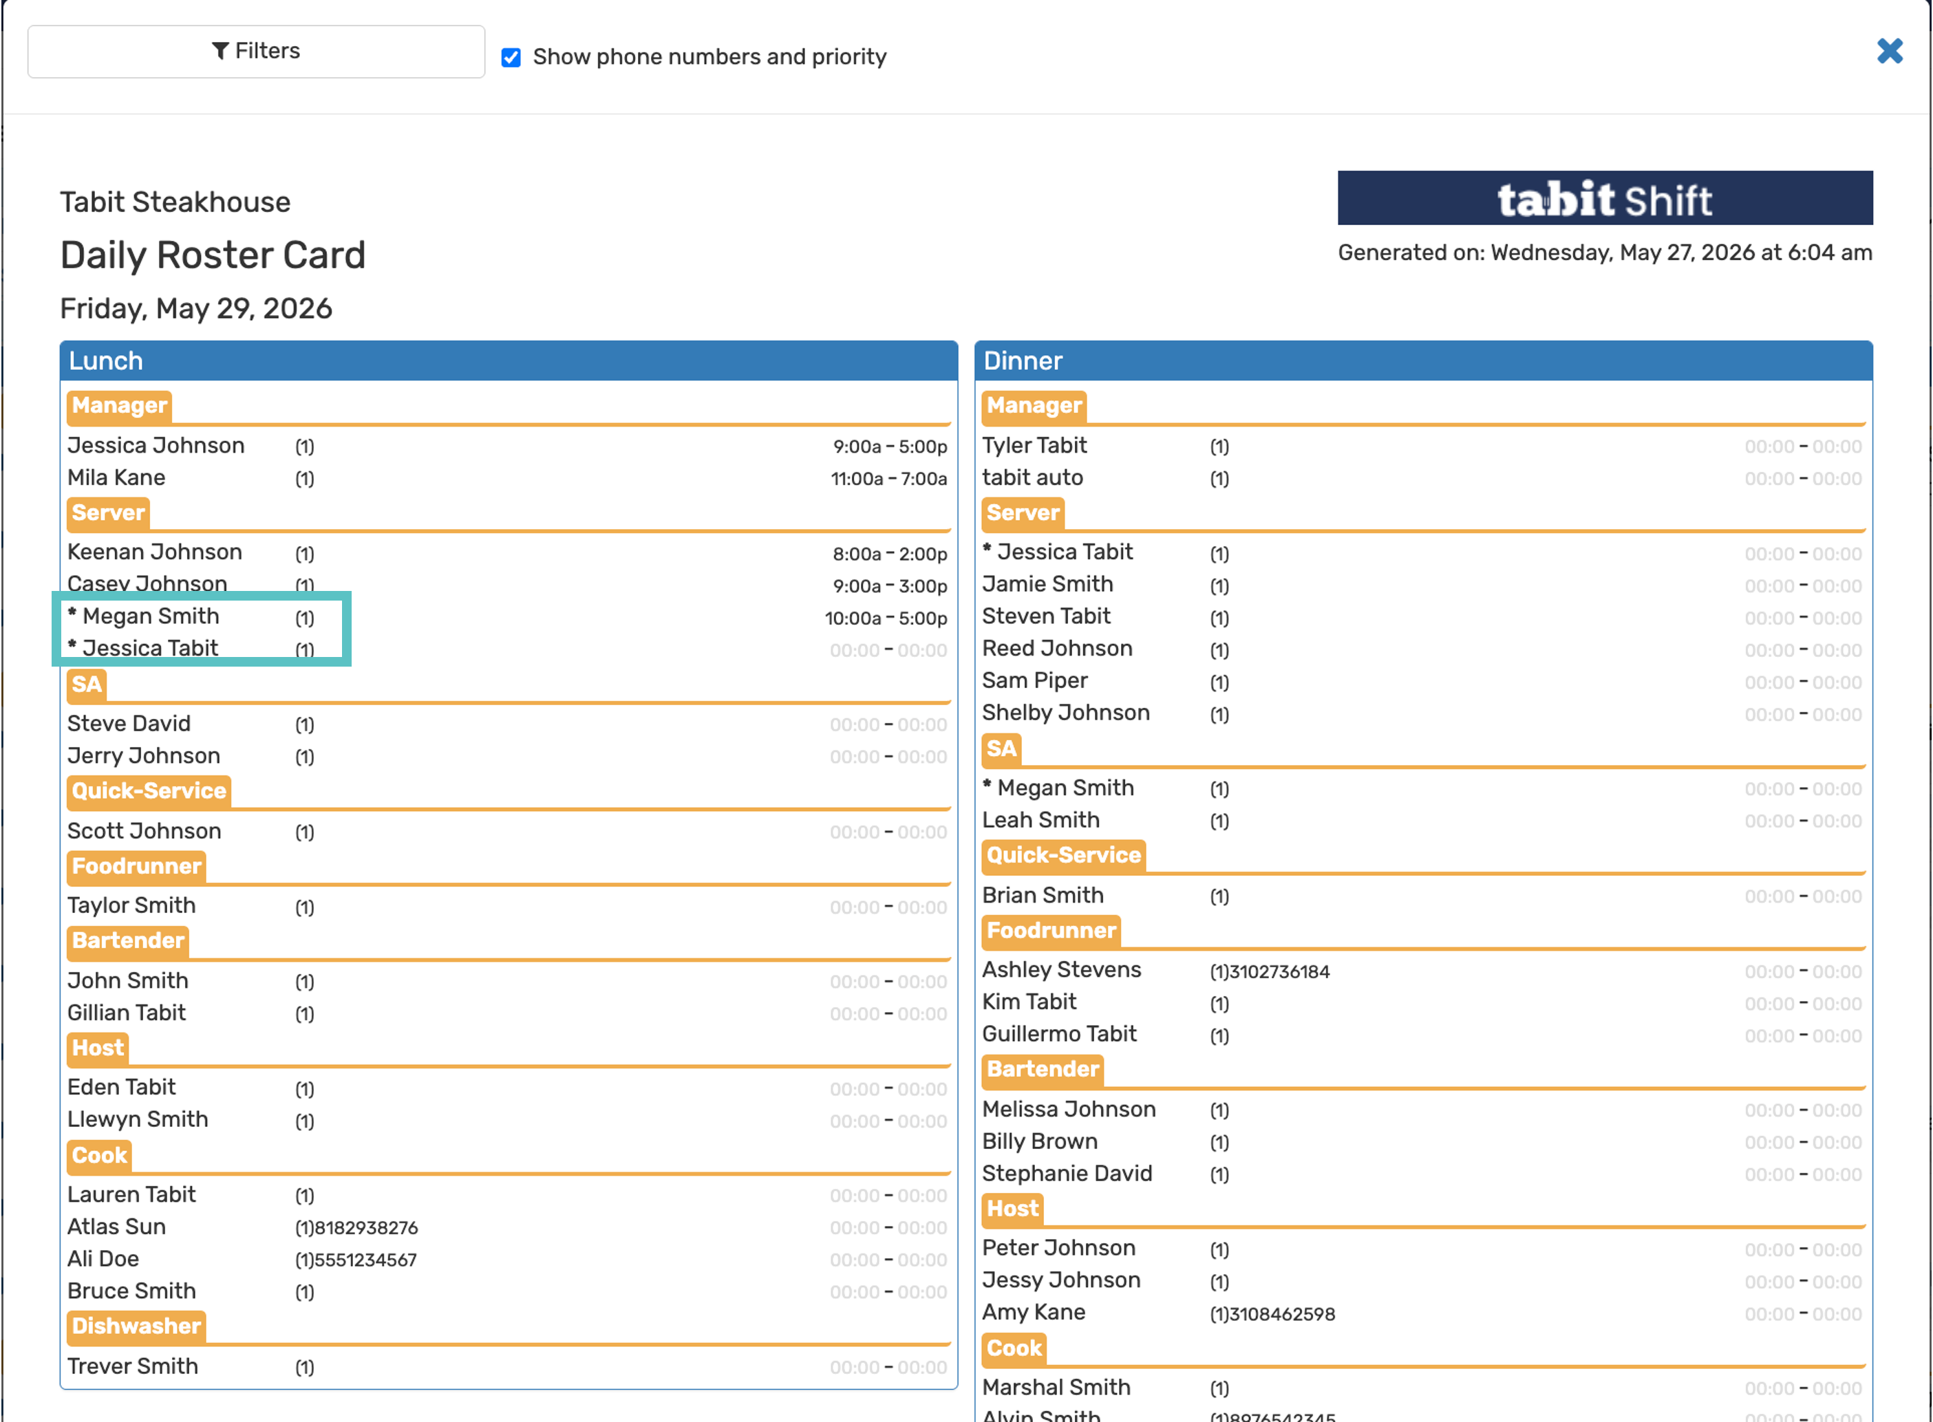Image resolution: width=1933 pixels, height=1422 pixels.
Task: Click the Dinner Foodrunner role tag
Action: 1051,931
